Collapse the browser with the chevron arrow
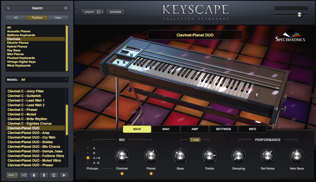The width and height of the screenshot is (316, 182). pyautogui.click(x=75, y=12)
